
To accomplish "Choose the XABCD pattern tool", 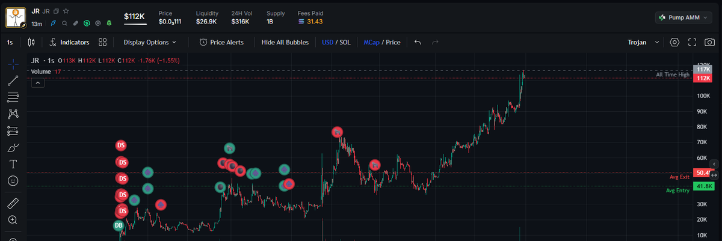I will [13, 114].
